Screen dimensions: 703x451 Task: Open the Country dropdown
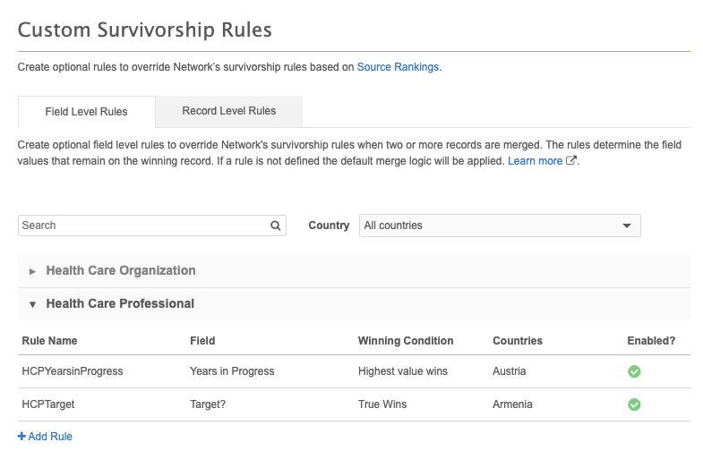[500, 225]
